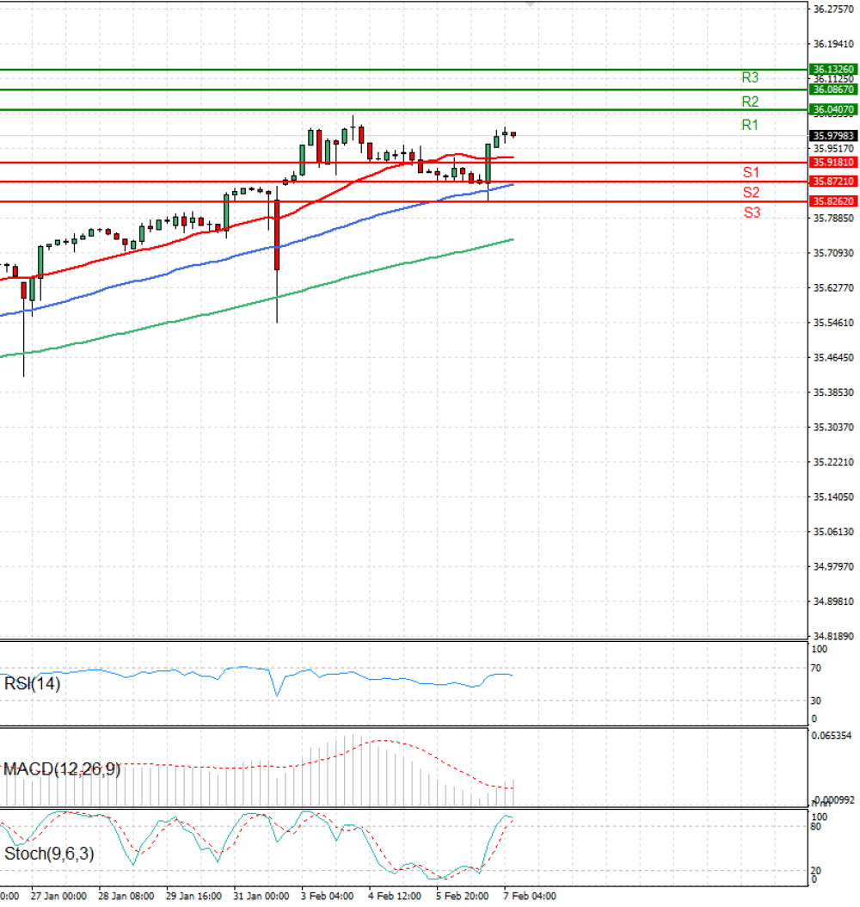This screenshot has width=860, height=907.
Task: Click the 35.62770 price axis value
Action: coord(833,288)
